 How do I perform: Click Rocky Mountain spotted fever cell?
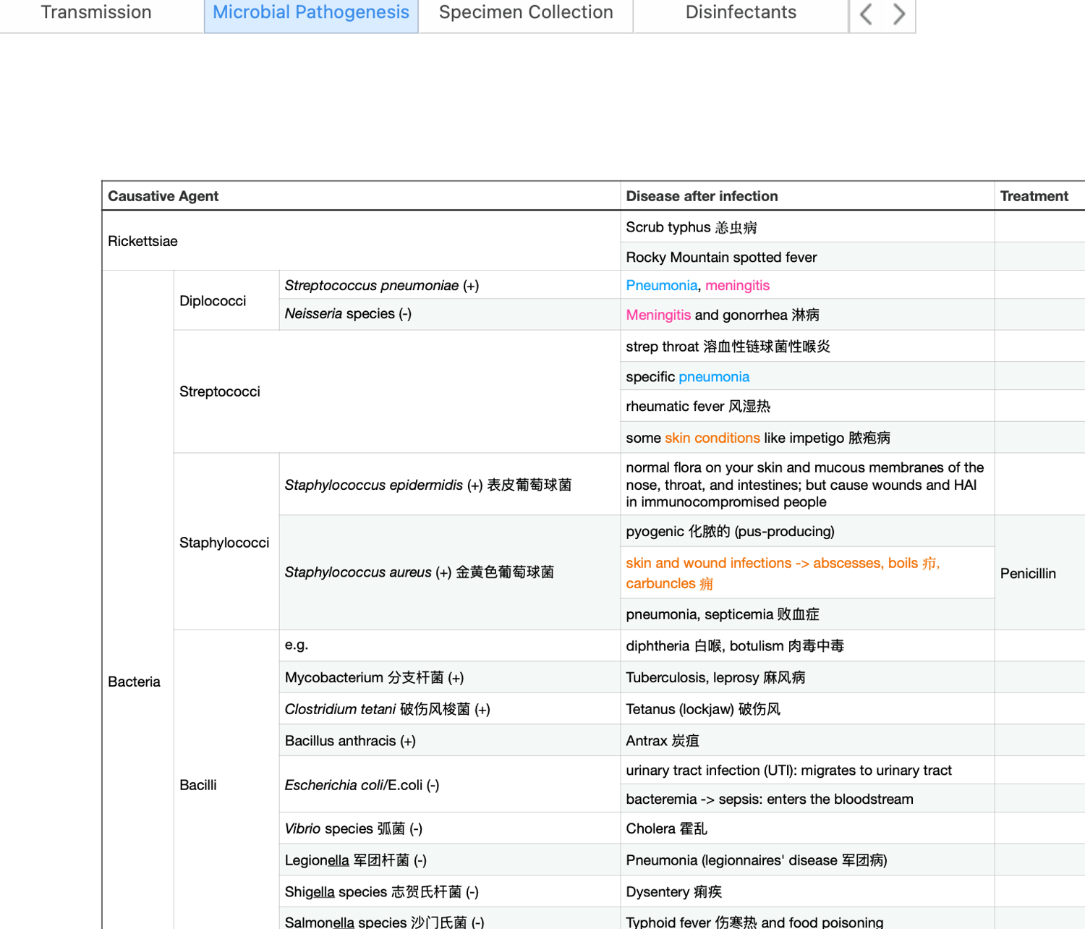(x=807, y=257)
